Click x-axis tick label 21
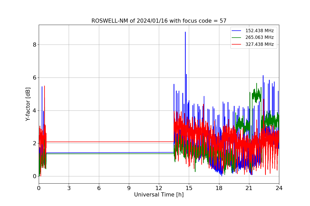 (x=249, y=188)
